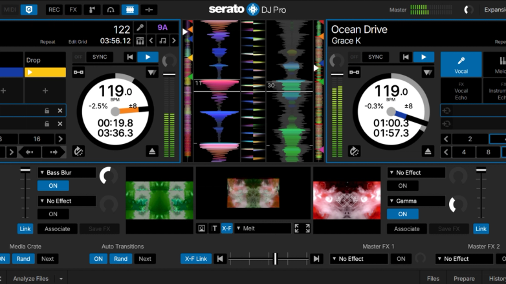Click the fullscreen expand icon under video mix
Screen dimensions: 506x284
302,228
